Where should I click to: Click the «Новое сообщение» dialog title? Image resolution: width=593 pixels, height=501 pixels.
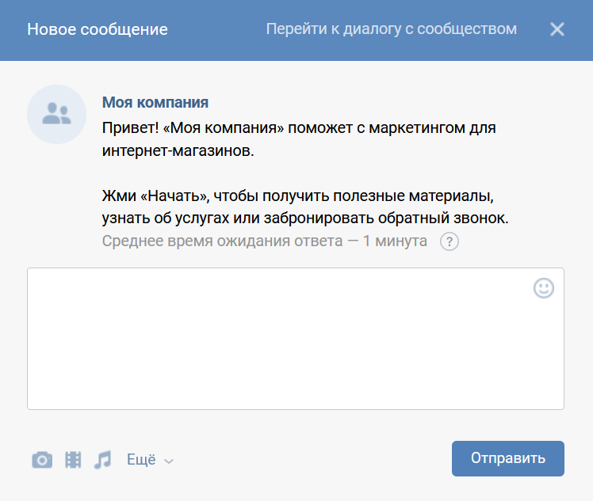[98, 30]
